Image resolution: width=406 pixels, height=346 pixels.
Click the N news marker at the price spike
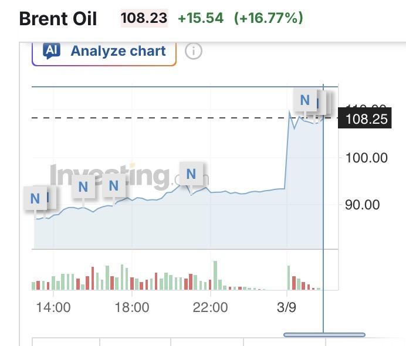304,100
